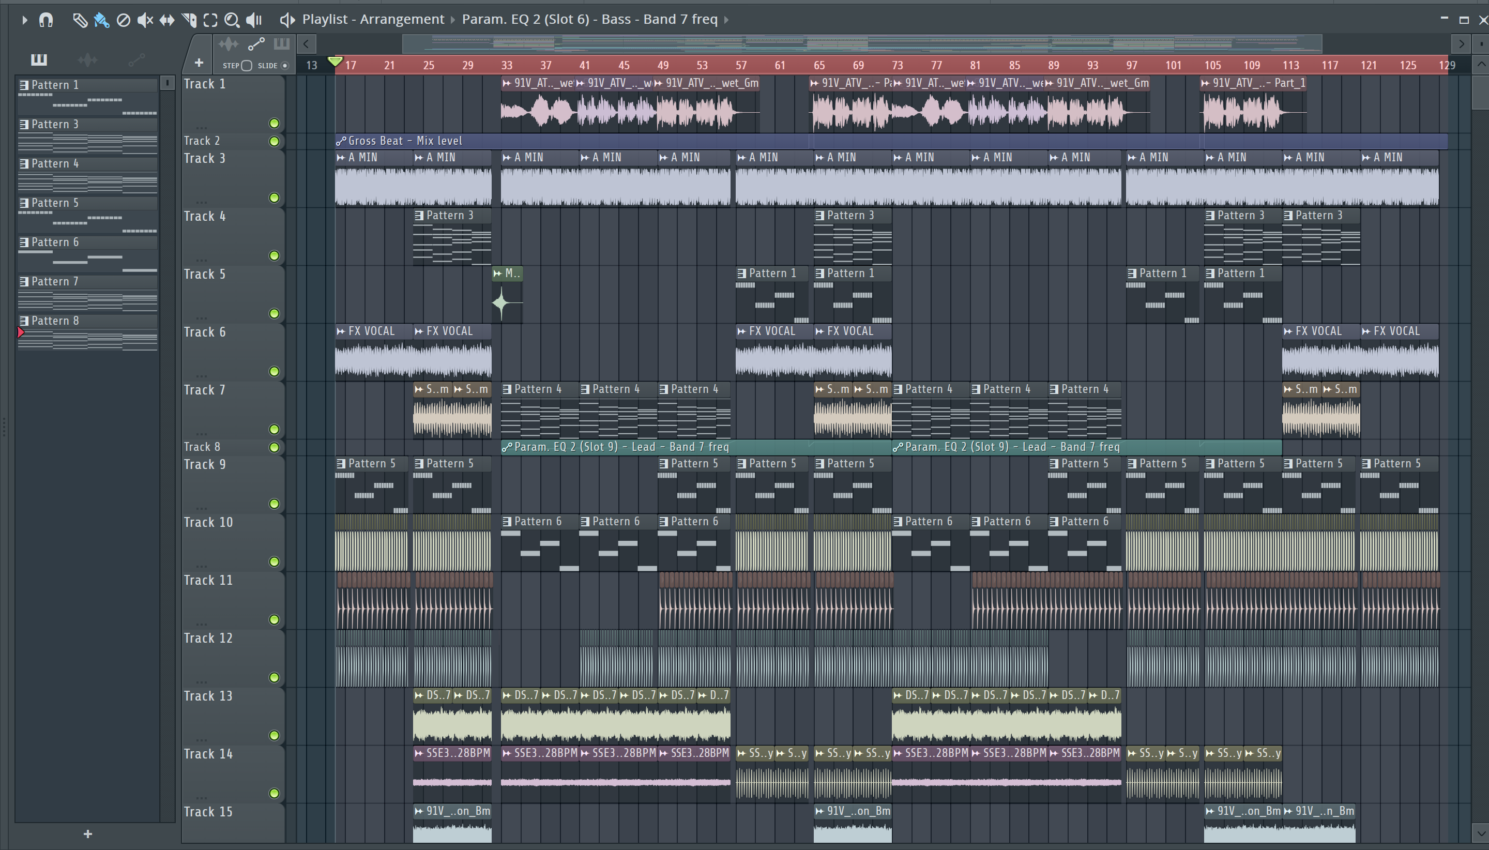Select the Slip tool
1489x850 pixels.
pos(167,20)
